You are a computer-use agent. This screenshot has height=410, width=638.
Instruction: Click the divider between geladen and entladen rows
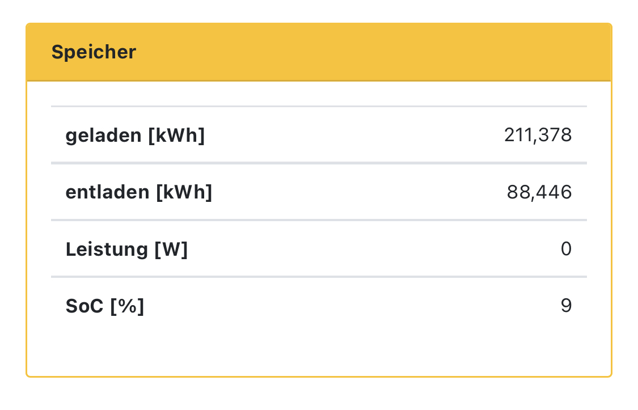[x=319, y=163]
